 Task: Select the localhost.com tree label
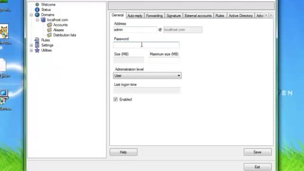(57, 20)
